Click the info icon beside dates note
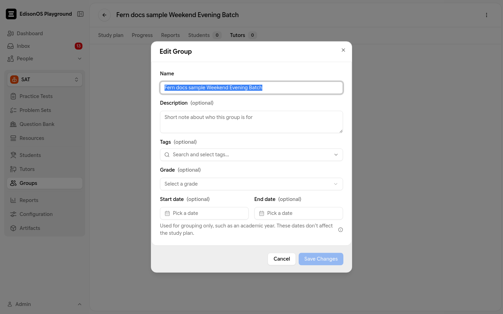The image size is (503, 314). (x=341, y=230)
